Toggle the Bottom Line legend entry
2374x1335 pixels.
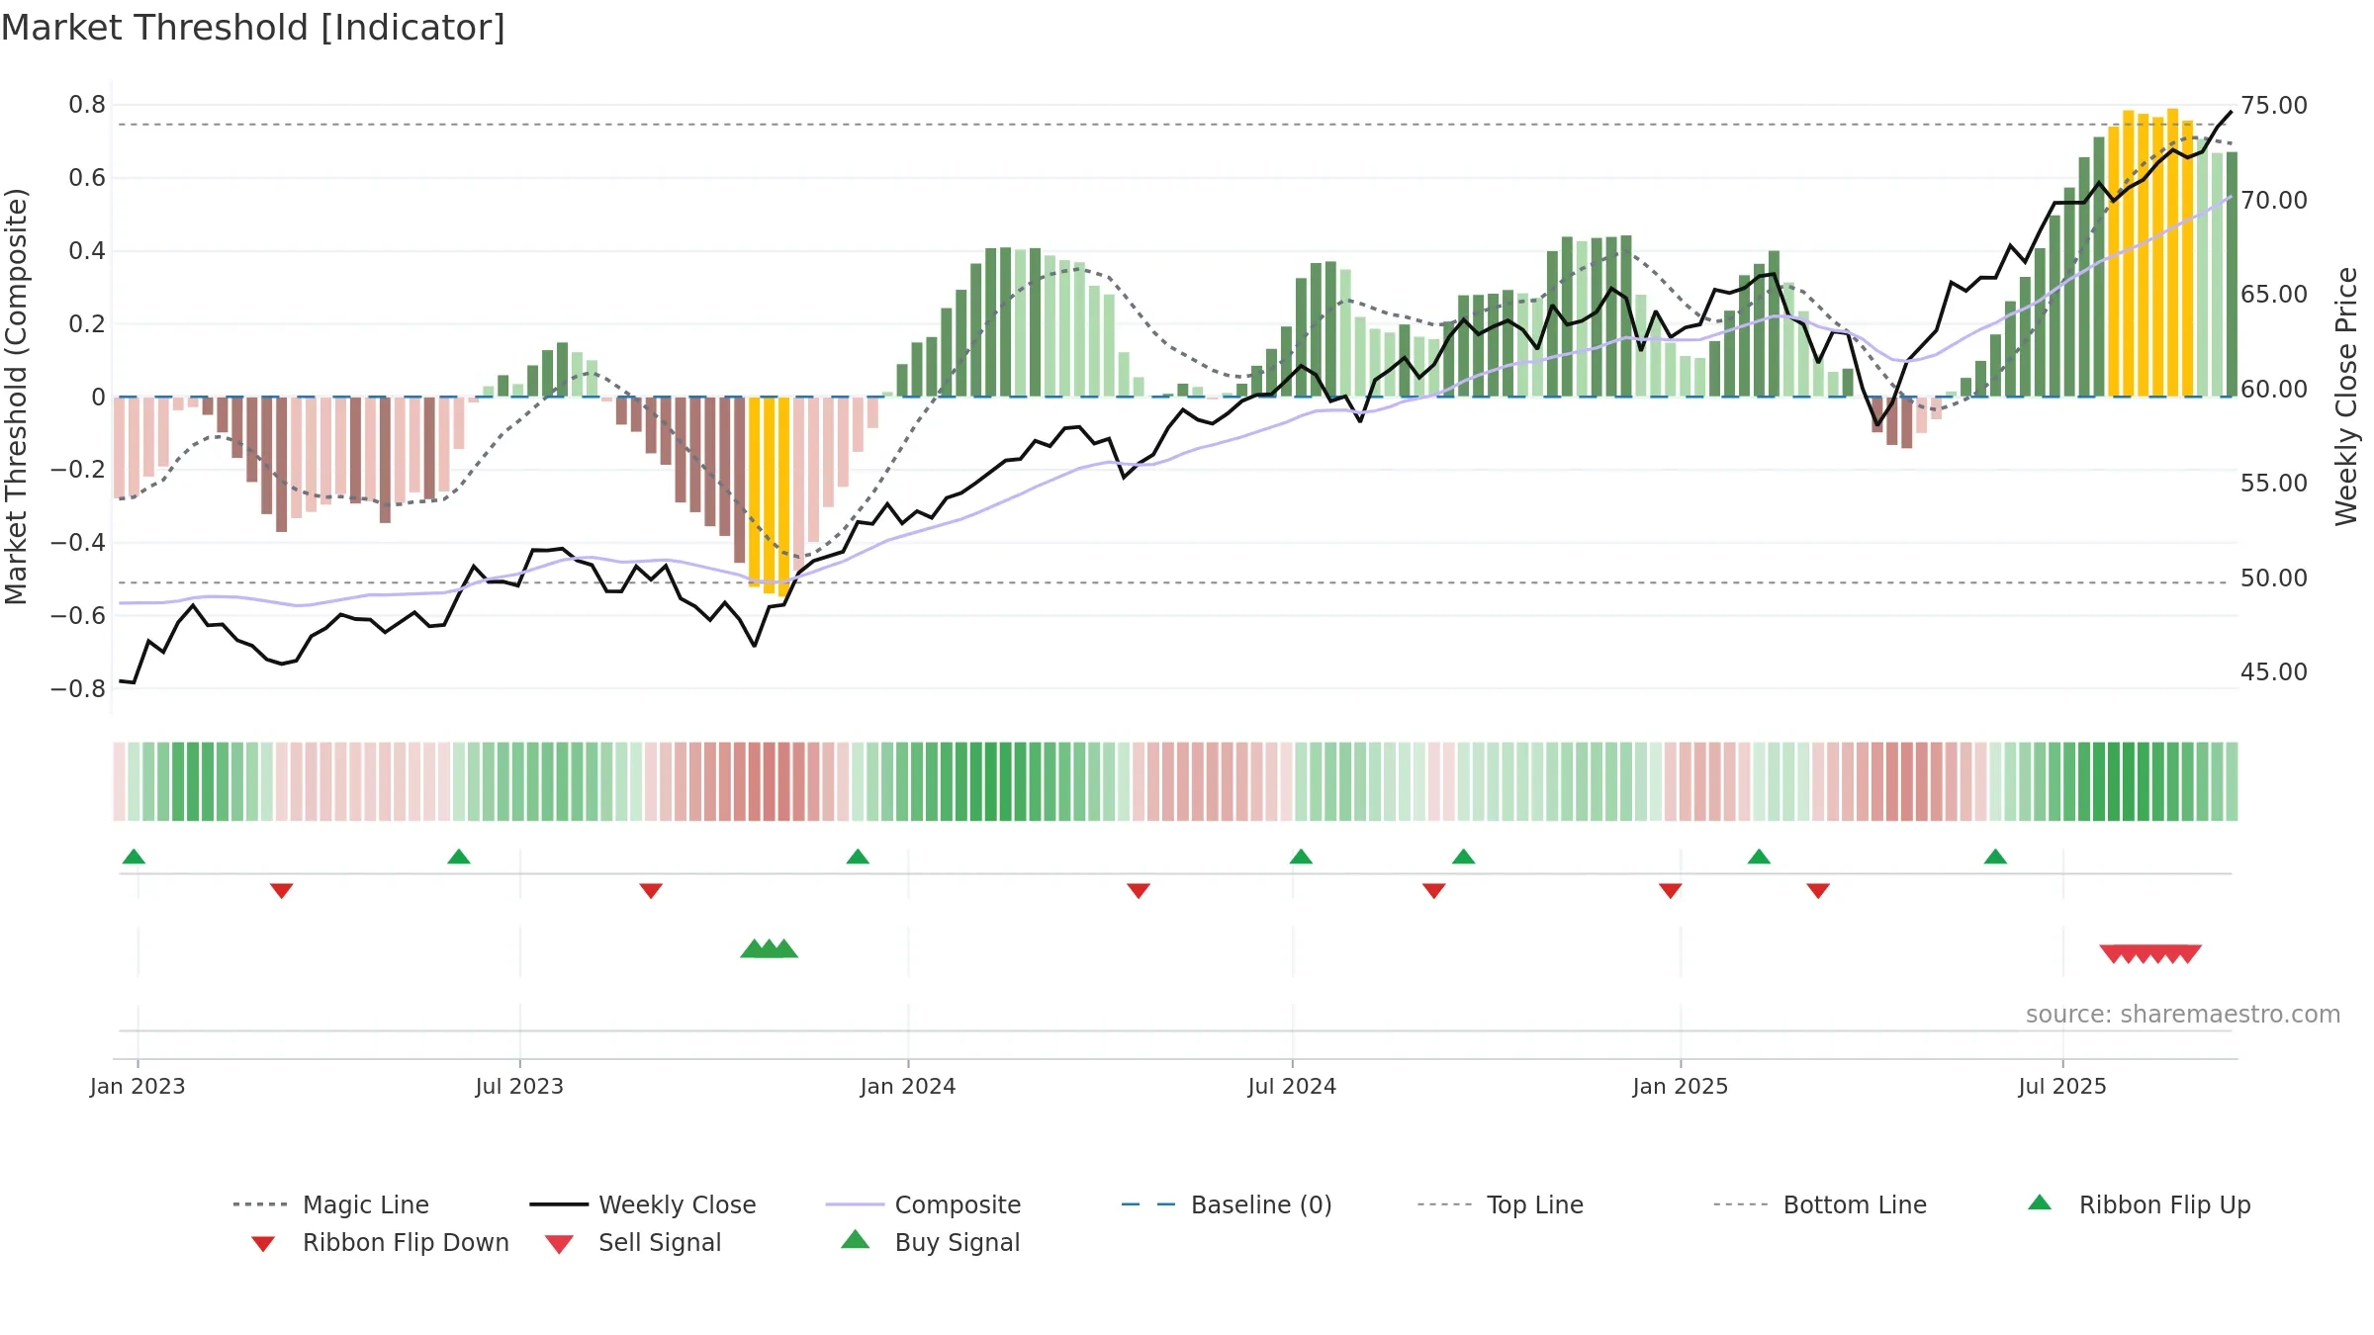(1820, 1204)
